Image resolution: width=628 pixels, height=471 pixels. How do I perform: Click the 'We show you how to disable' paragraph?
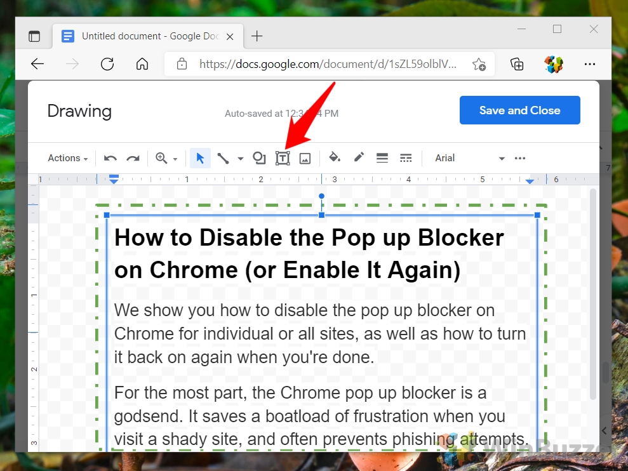[319, 334]
